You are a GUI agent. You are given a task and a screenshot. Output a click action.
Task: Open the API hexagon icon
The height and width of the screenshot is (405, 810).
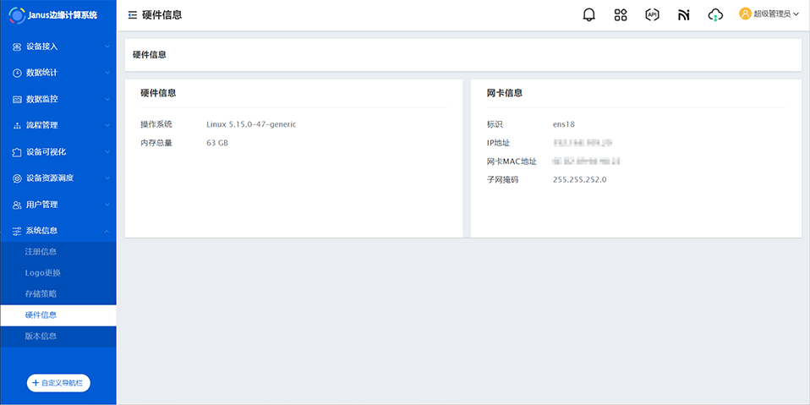tap(652, 14)
